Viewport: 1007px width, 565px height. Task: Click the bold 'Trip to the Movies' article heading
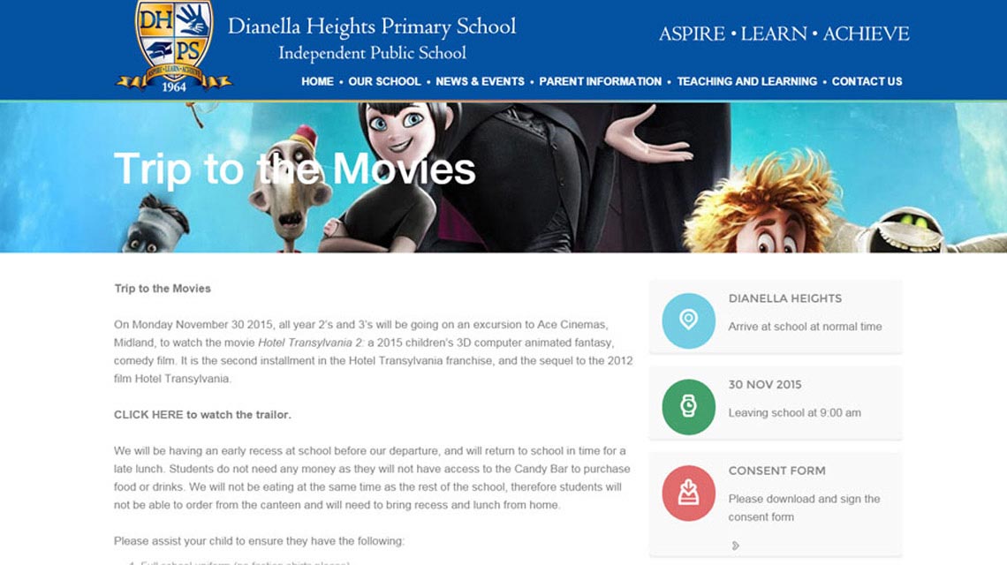(x=163, y=289)
